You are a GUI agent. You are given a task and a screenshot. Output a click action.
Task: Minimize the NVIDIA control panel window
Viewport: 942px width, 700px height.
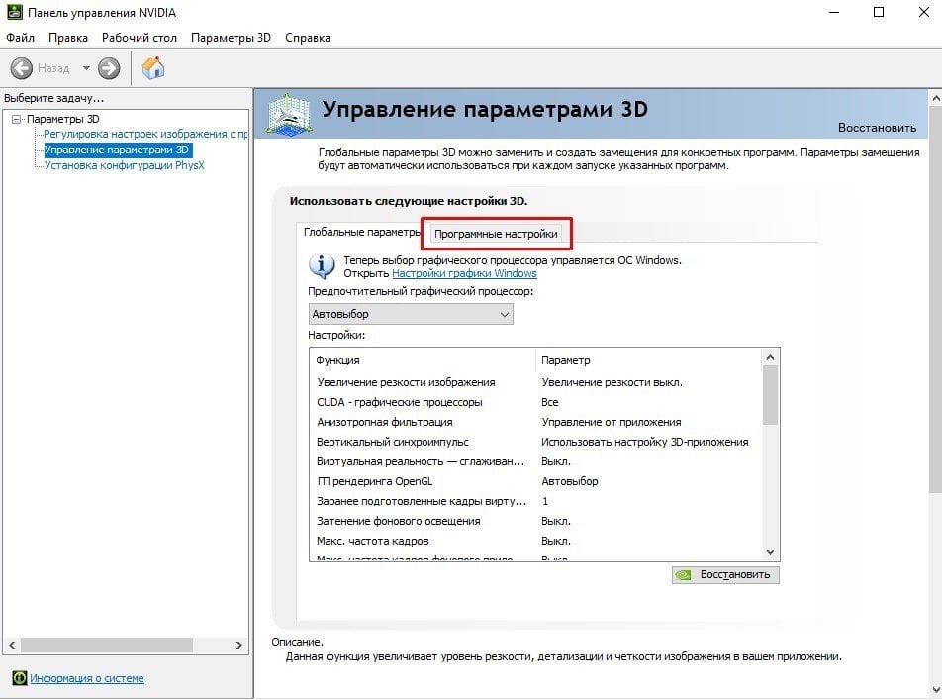[834, 12]
